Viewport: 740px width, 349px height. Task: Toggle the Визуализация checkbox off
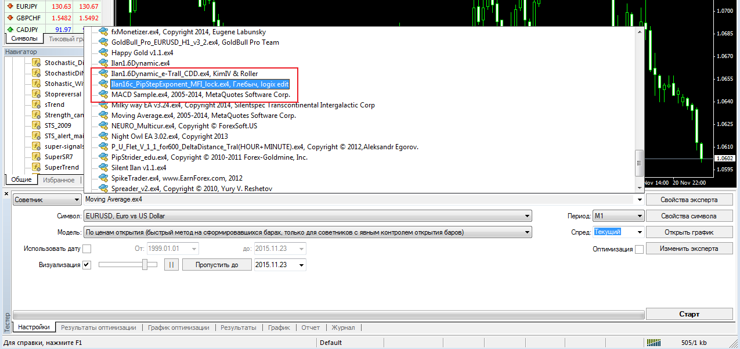point(87,265)
